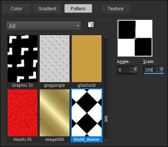Click the image008 label text
Screen dimensions: 168x147
[x=55, y=139]
